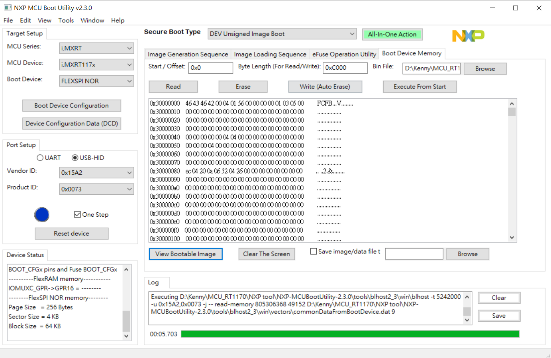Click Execute From Start
The width and height of the screenshot is (551, 358).
pos(420,86)
